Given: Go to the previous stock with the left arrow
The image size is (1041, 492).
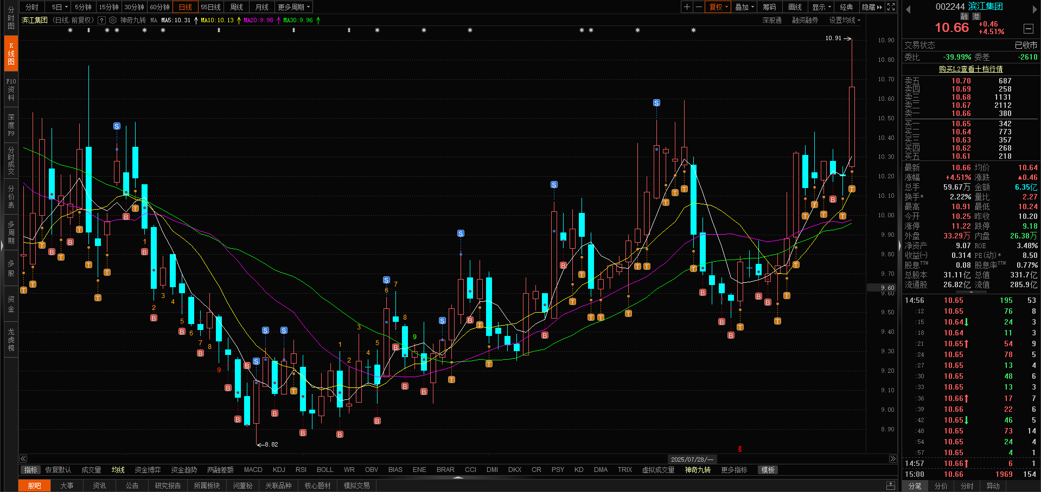Looking at the screenshot, I should point(908,9).
